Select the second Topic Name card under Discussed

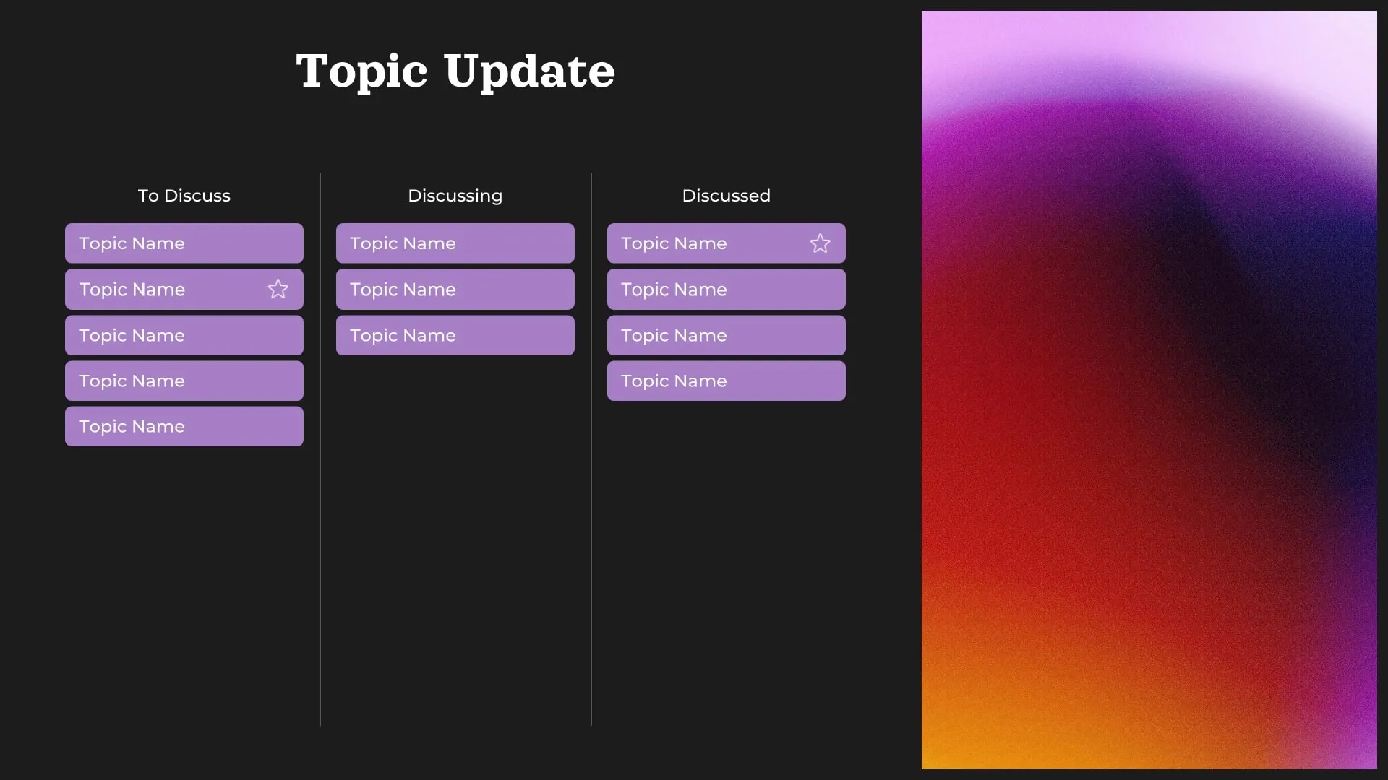(726, 289)
